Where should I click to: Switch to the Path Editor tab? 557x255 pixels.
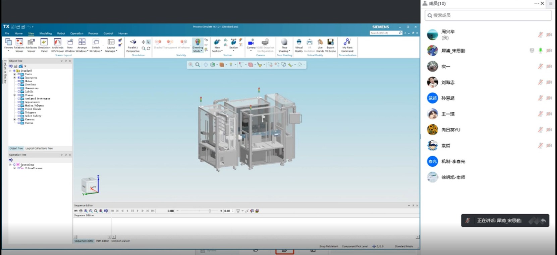click(x=102, y=241)
